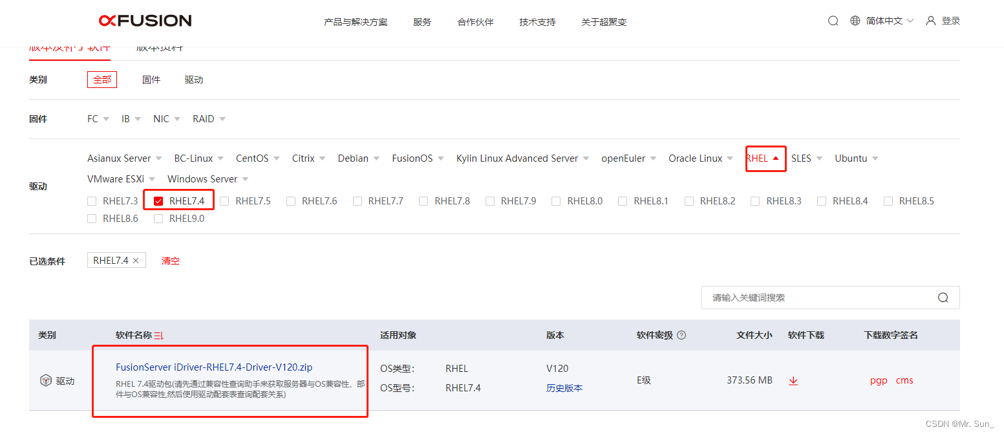The height and width of the screenshot is (434, 1004).
Task: Click the 登录 login link
Action: pyautogui.click(x=951, y=21)
